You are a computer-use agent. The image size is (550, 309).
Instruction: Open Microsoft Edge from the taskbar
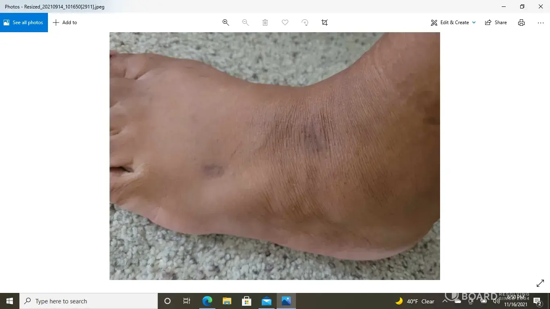(x=207, y=301)
